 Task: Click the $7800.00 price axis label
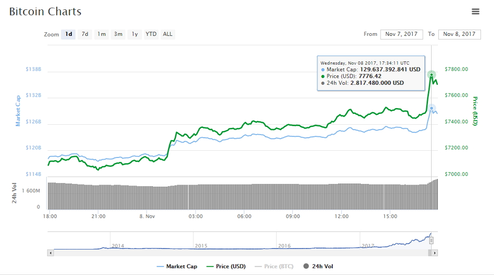point(456,69)
